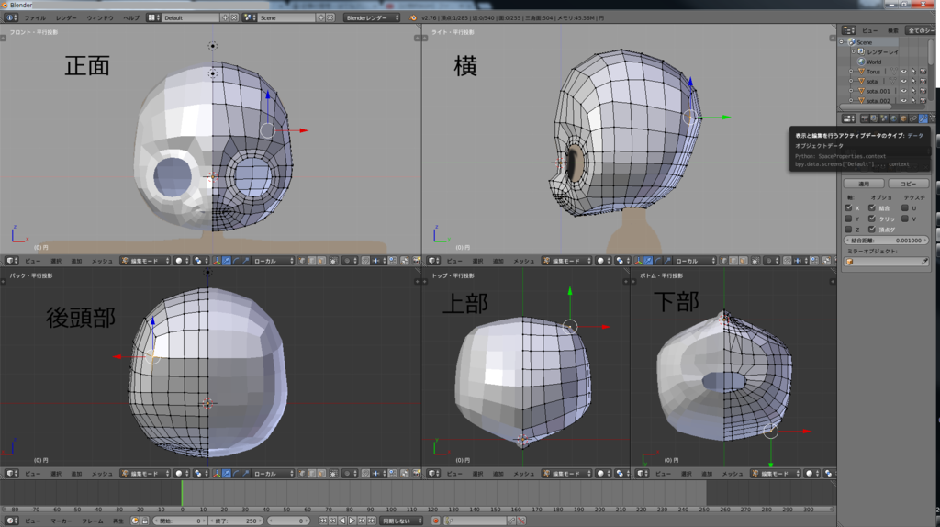Click the ミラーオブジェクト object field

[882, 262]
